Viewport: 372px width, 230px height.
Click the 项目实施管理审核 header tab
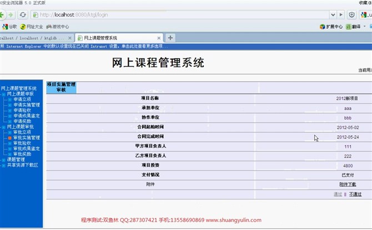click(61, 87)
